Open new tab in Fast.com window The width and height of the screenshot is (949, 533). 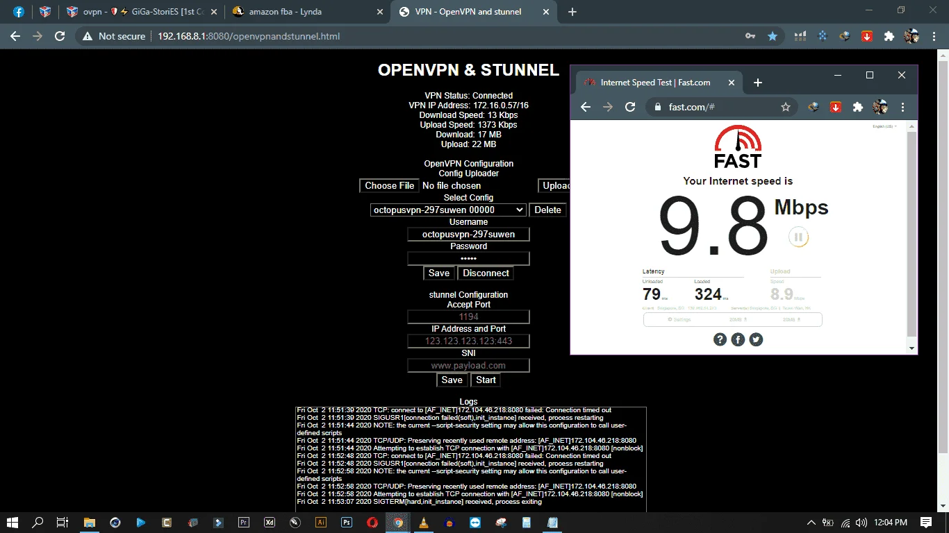click(758, 83)
